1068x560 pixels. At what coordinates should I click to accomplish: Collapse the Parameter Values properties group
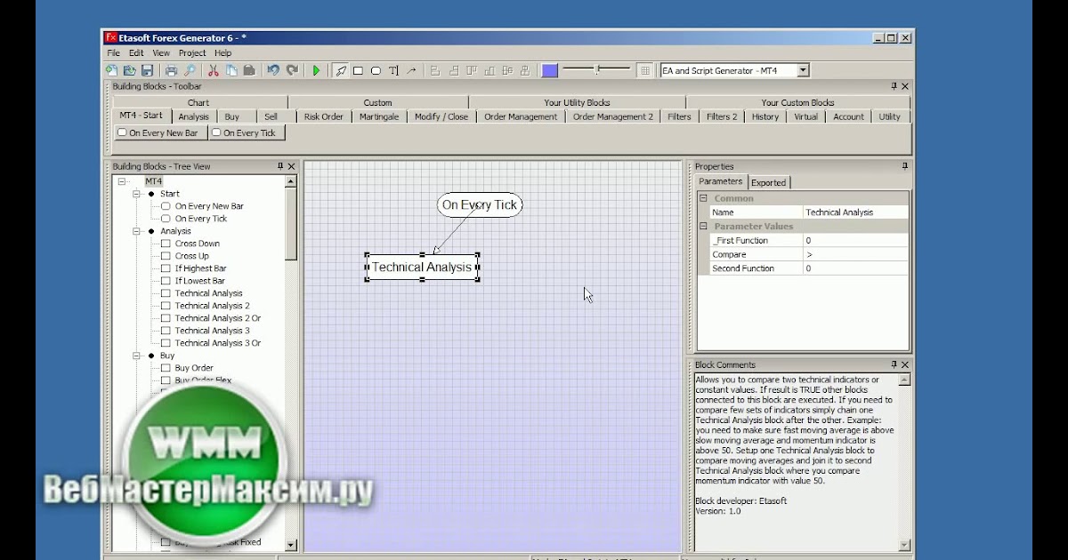click(x=703, y=226)
